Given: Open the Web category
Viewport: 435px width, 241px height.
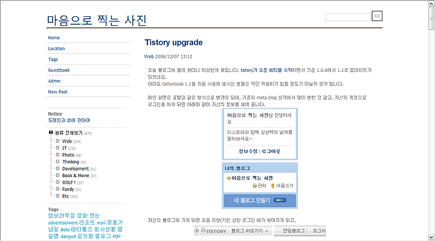Looking at the screenshot, I should [67, 141].
